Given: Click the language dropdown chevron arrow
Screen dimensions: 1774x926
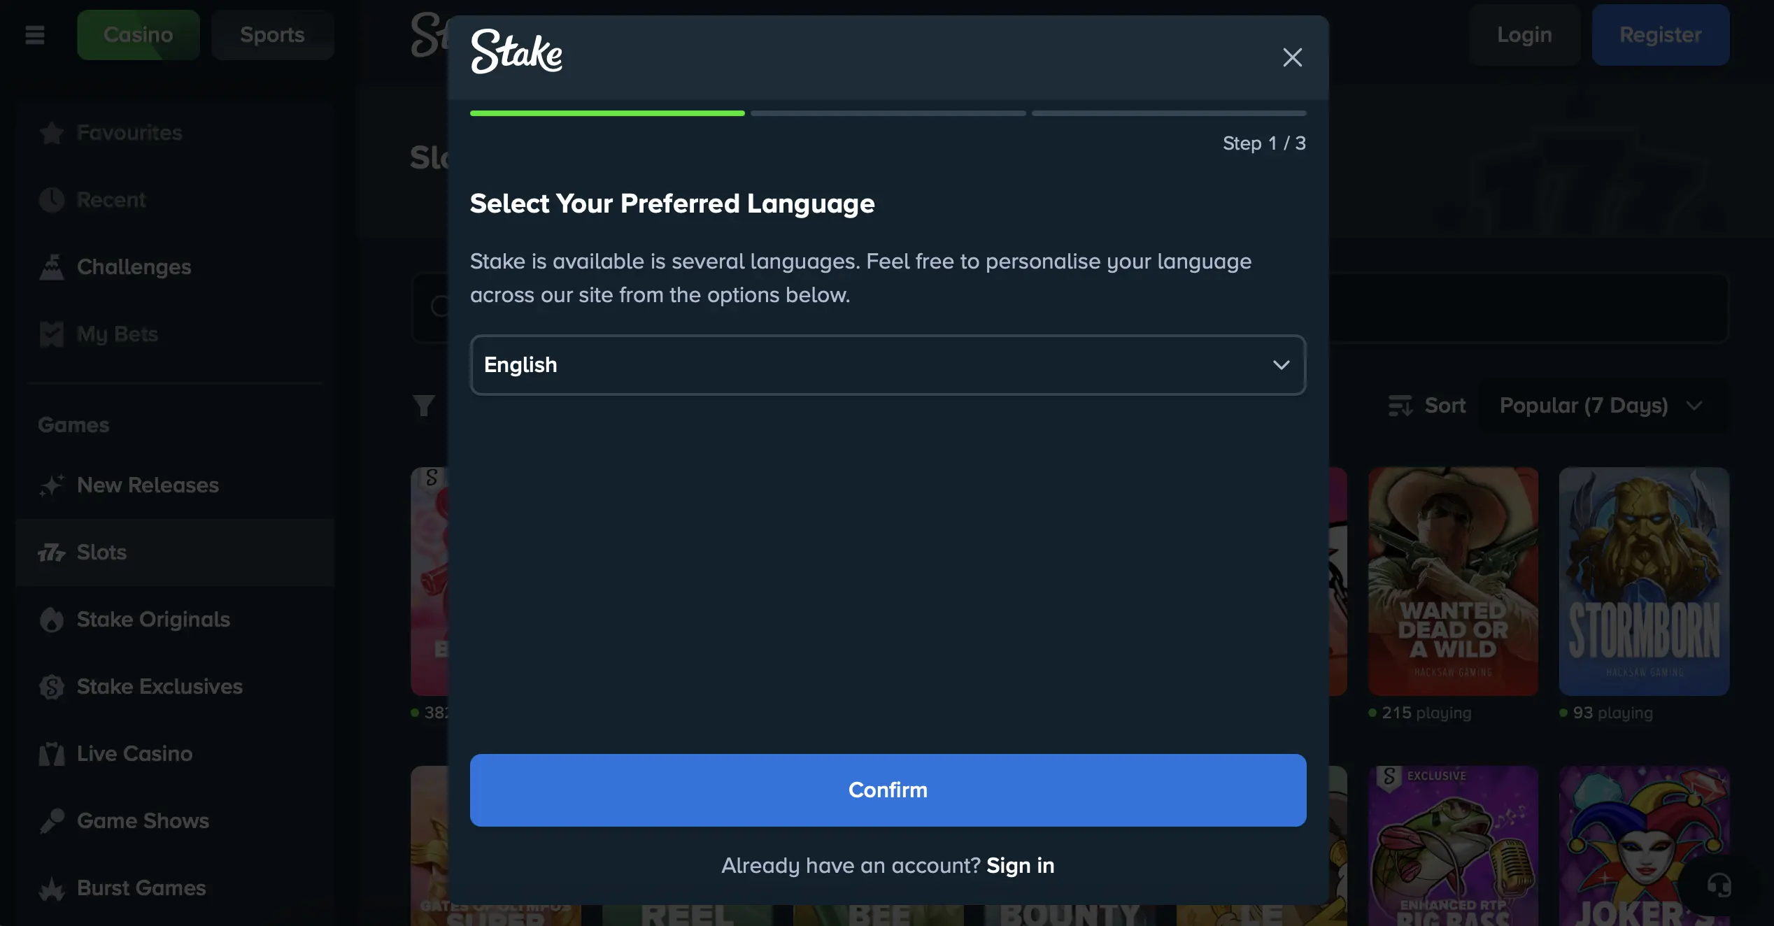Looking at the screenshot, I should coord(1281,365).
